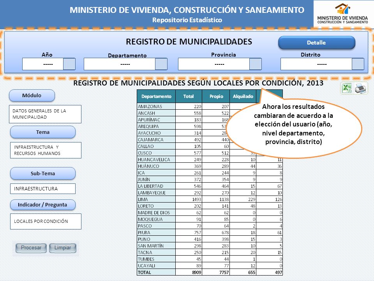Select the MOQUEGUA row label

pyautogui.click(x=156, y=219)
